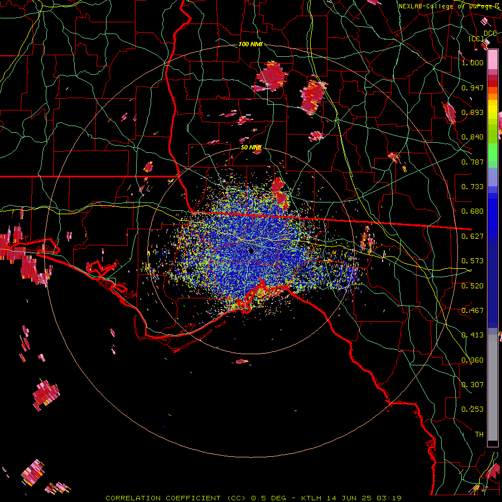Click the black radar site dot at center

251,250
